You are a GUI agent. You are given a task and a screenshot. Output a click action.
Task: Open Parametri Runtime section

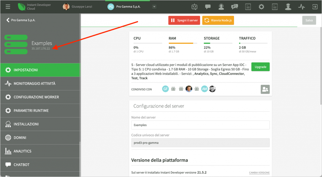[x=40, y=110]
